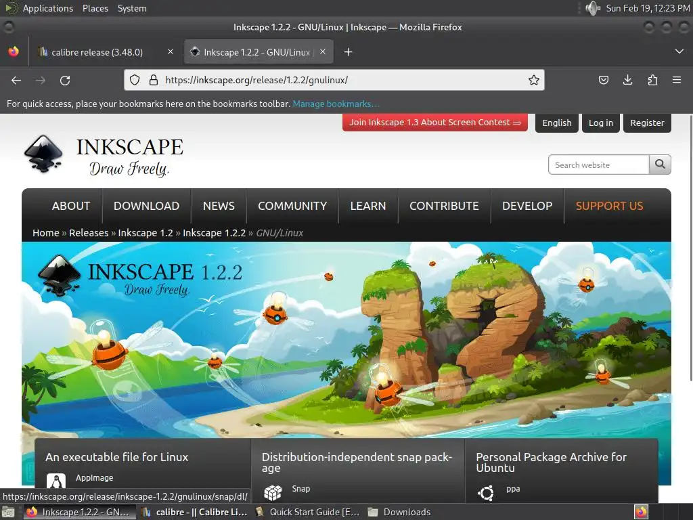Follow the Manage bookmarks link
This screenshot has width=693, height=520.
[x=336, y=104]
